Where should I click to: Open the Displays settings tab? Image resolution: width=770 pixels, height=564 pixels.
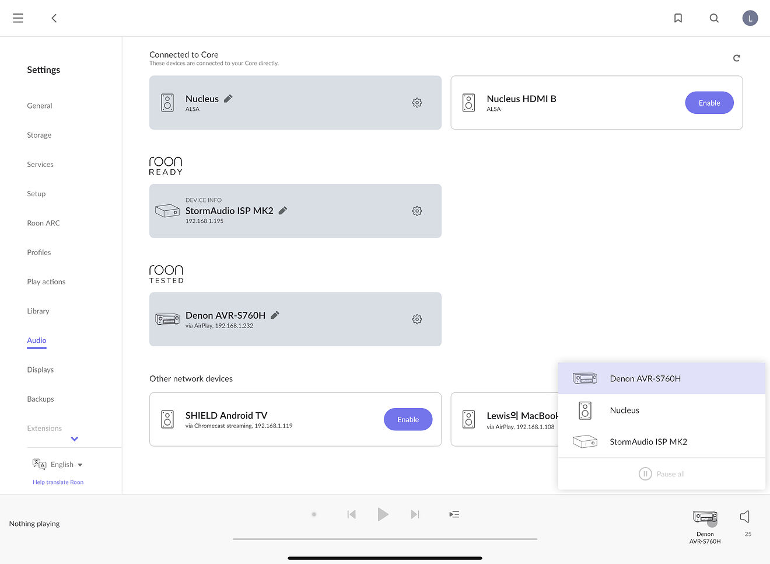(x=40, y=370)
